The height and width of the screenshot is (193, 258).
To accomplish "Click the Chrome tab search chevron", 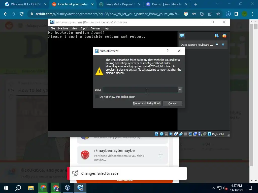I will pyautogui.click(x=217, y=4).
